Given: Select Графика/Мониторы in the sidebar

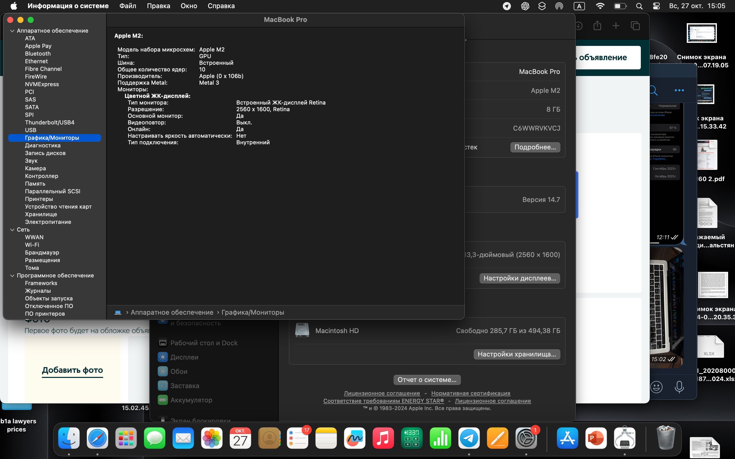Looking at the screenshot, I should click(x=54, y=138).
